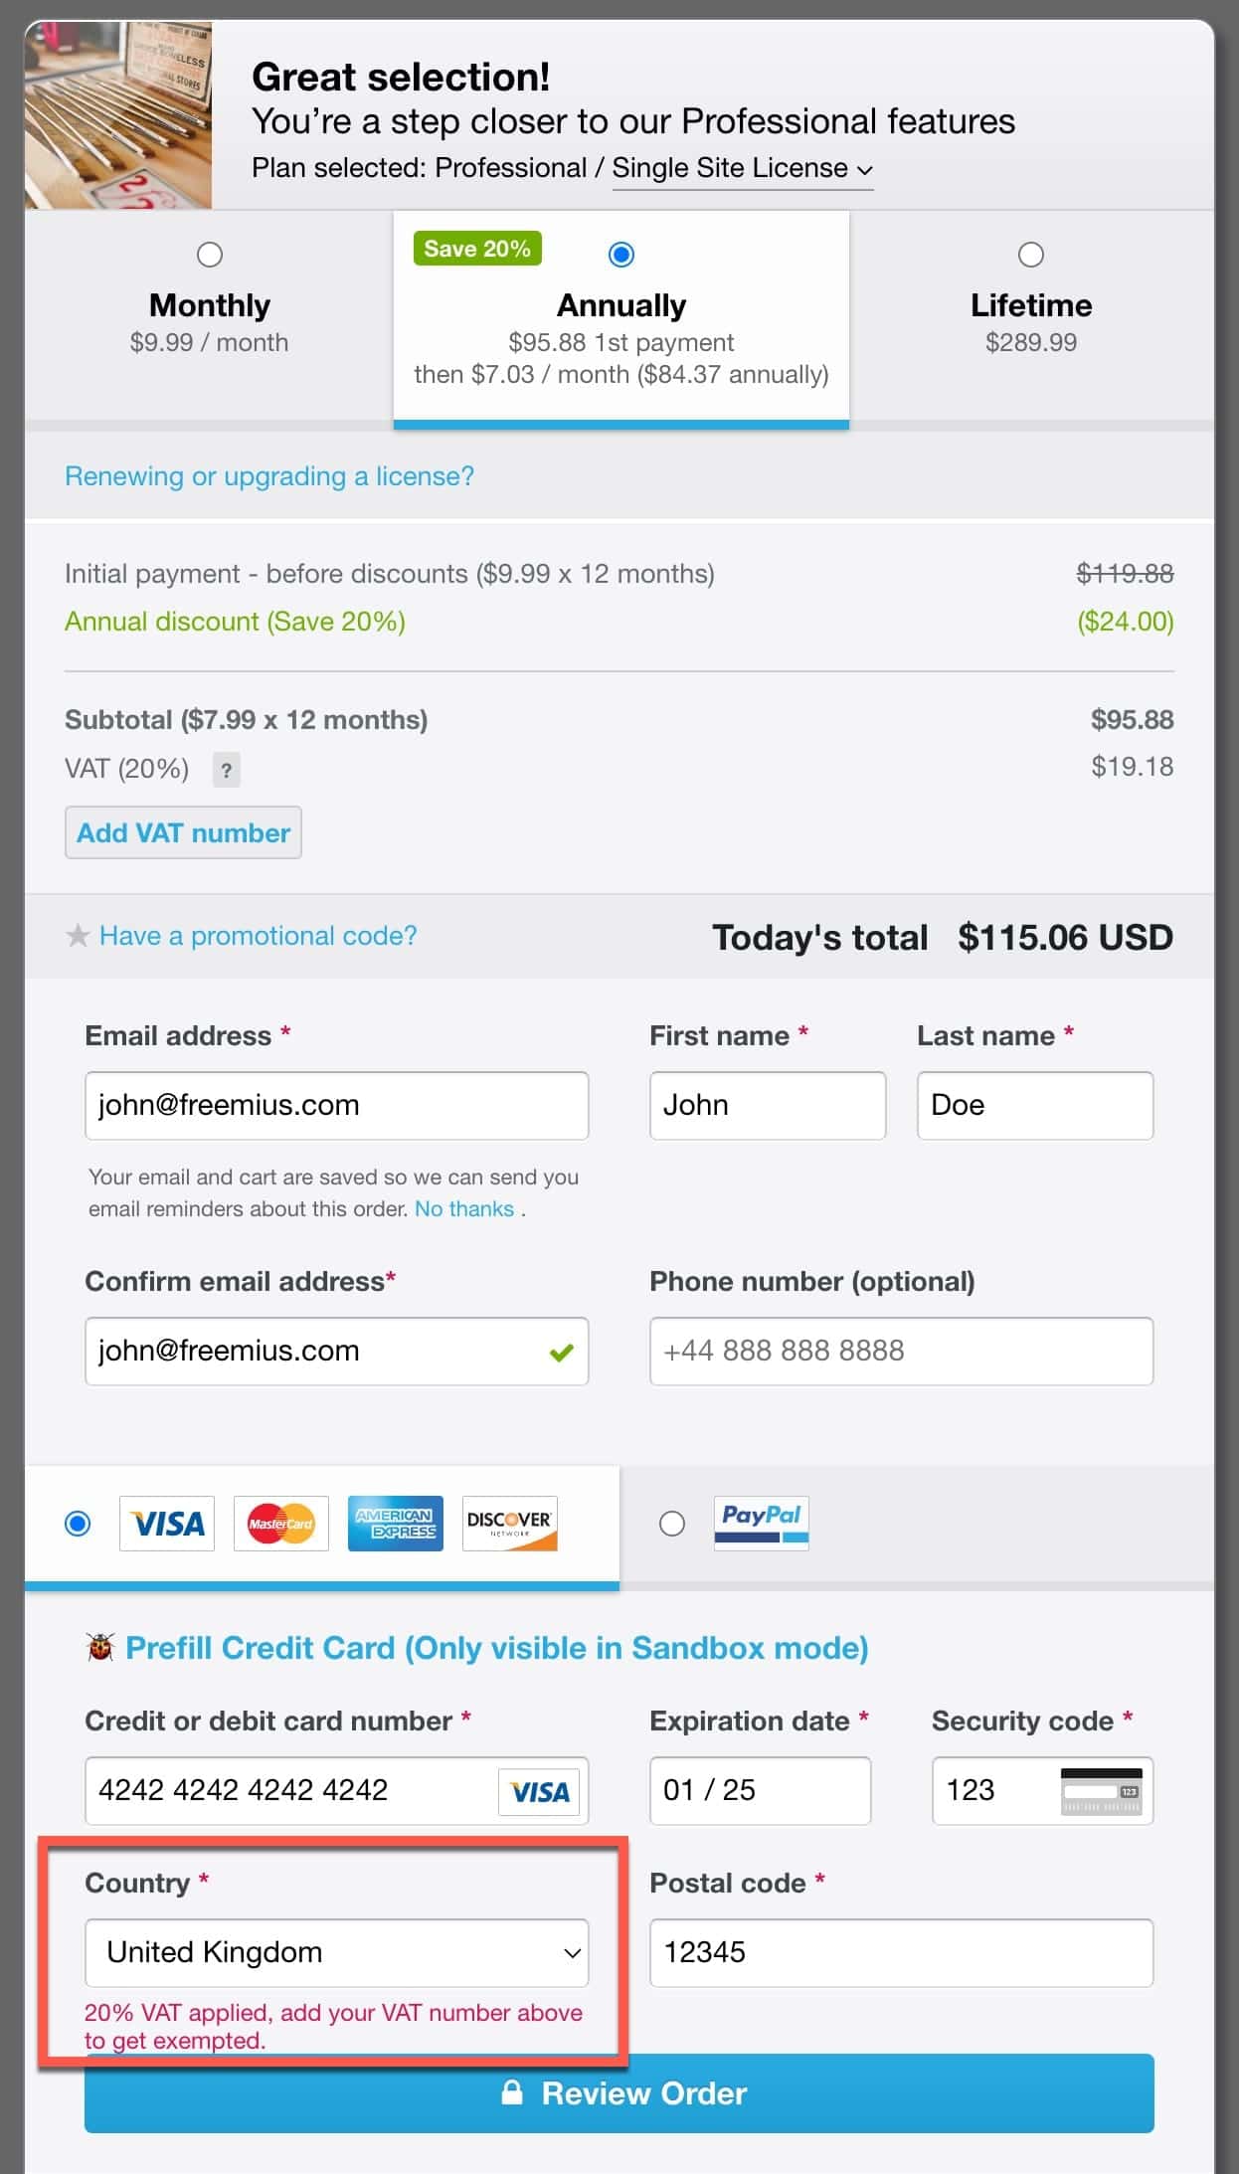This screenshot has height=2174, width=1239.
Task: Select the Monthly billing radio button
Action: point(210,255)
